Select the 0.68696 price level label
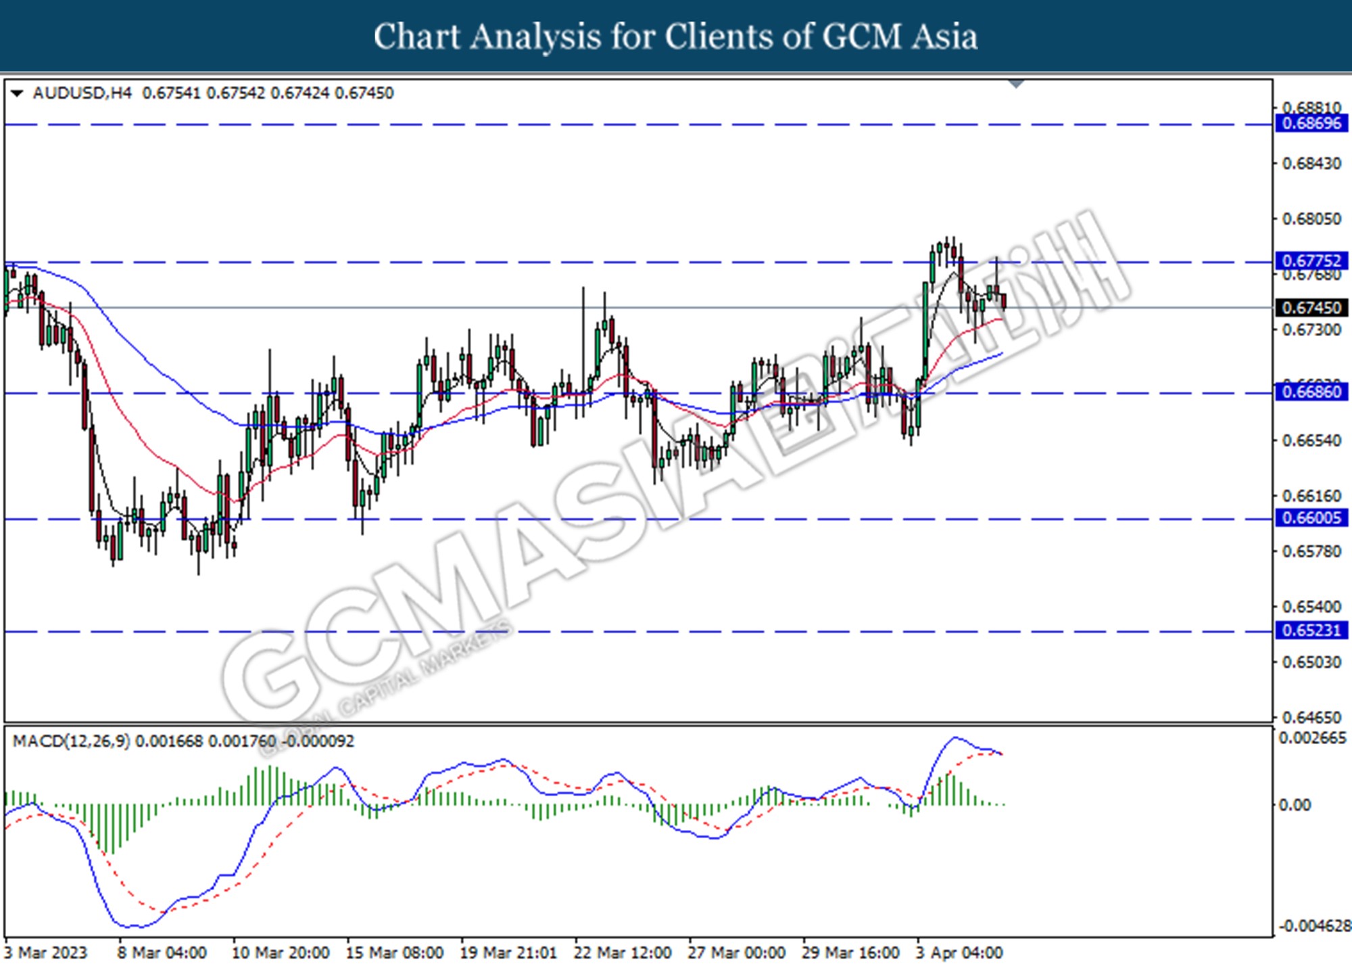This screenshot has width=1352, height=966. coord(1311,123)
